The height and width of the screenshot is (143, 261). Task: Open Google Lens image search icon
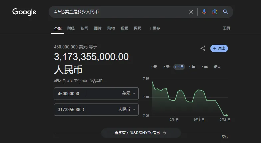click(215, 12)
